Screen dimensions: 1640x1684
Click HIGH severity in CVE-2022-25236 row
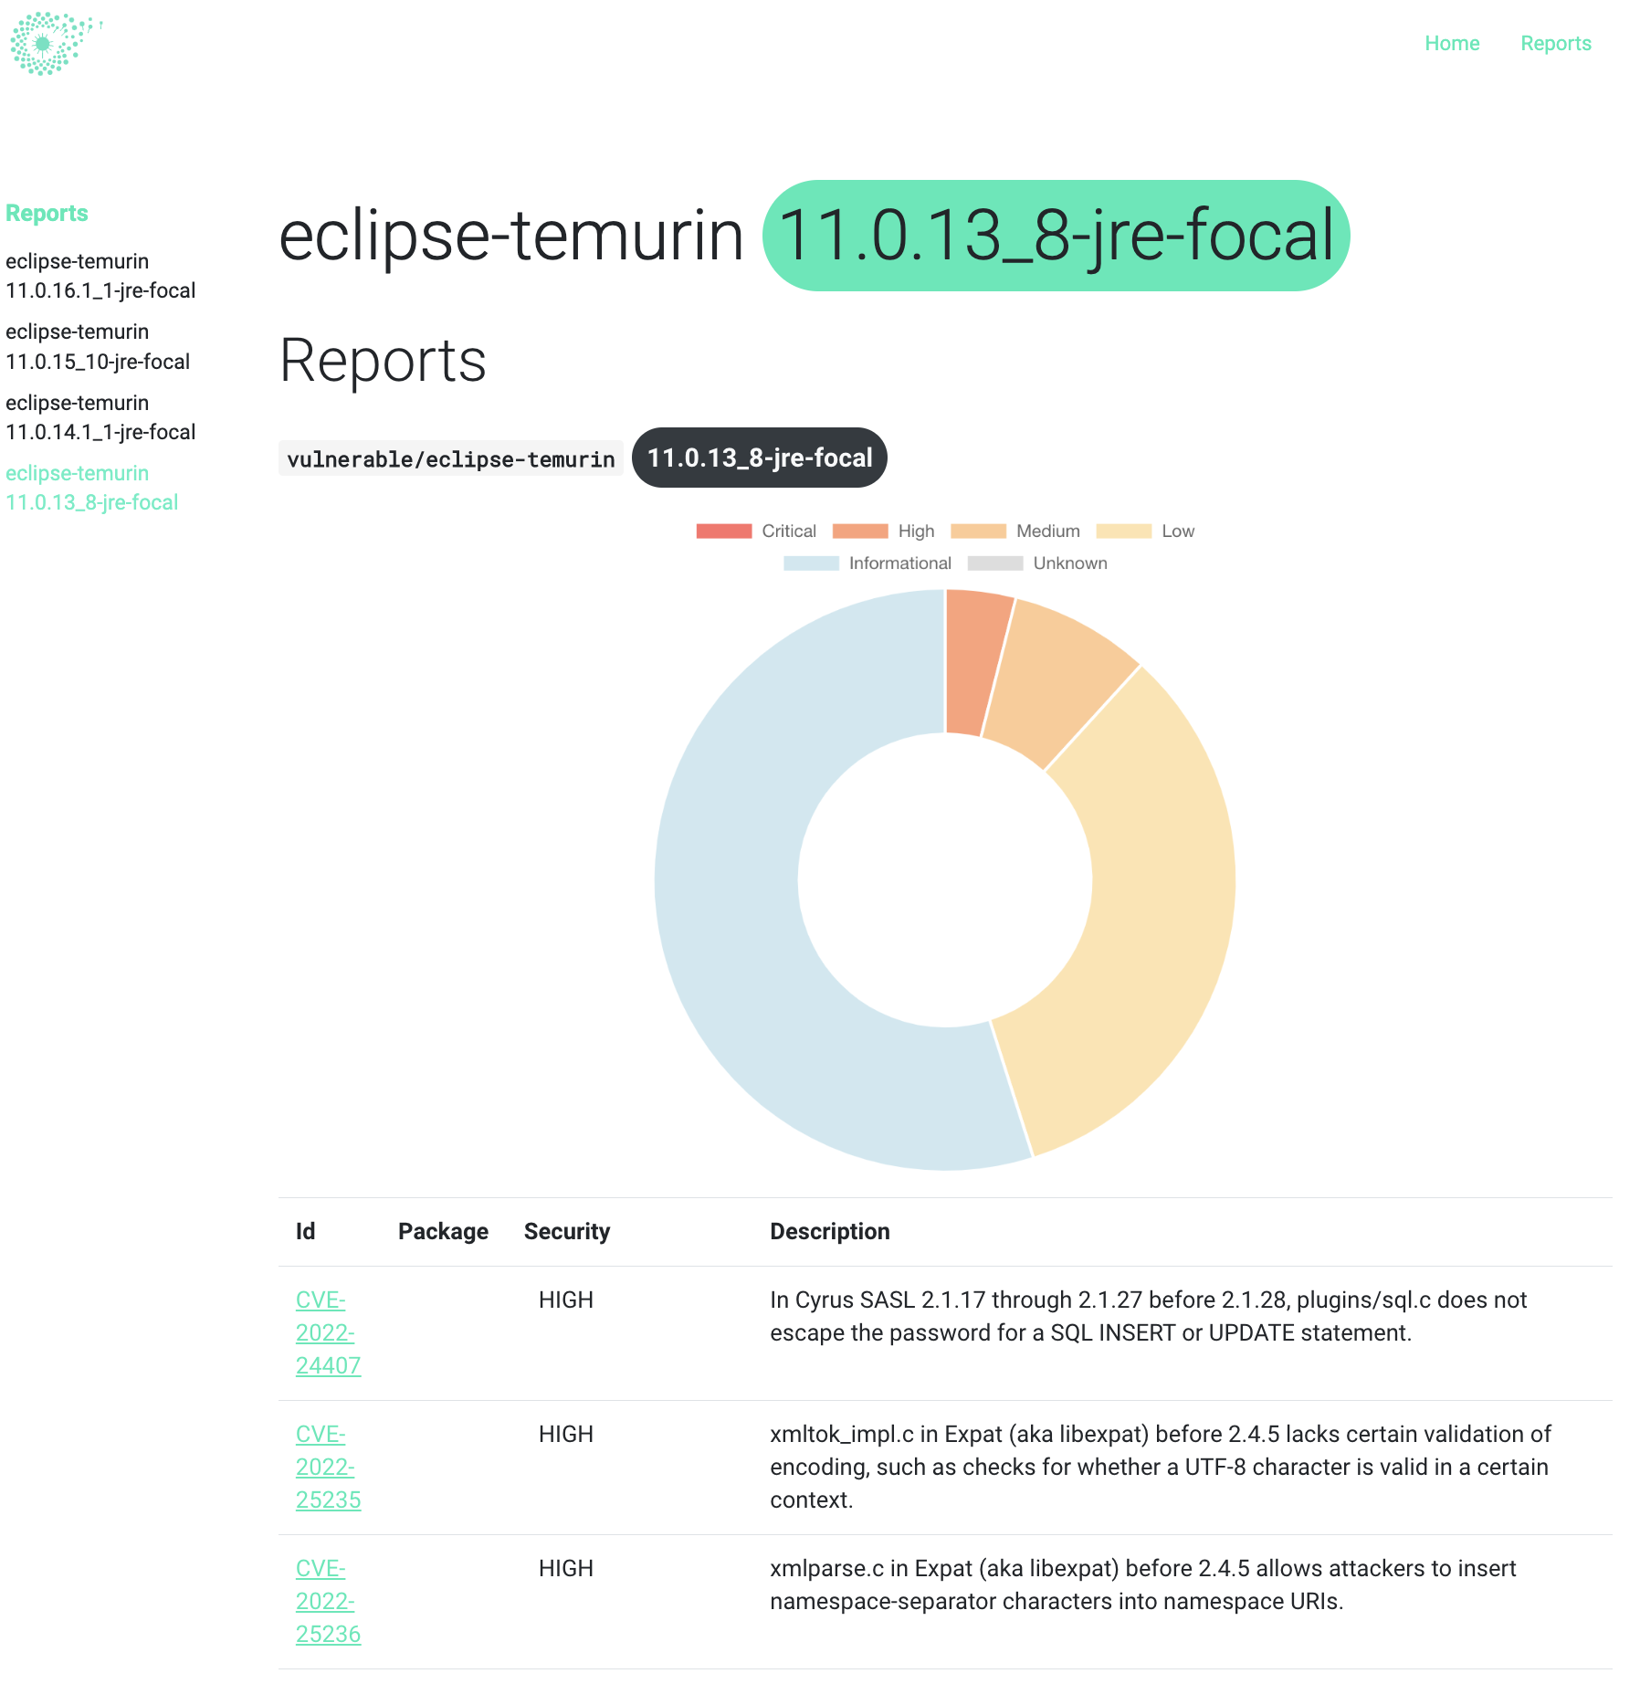(566, 1568)
